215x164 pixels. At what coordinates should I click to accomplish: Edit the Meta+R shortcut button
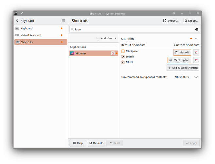[x=182, y=52]
